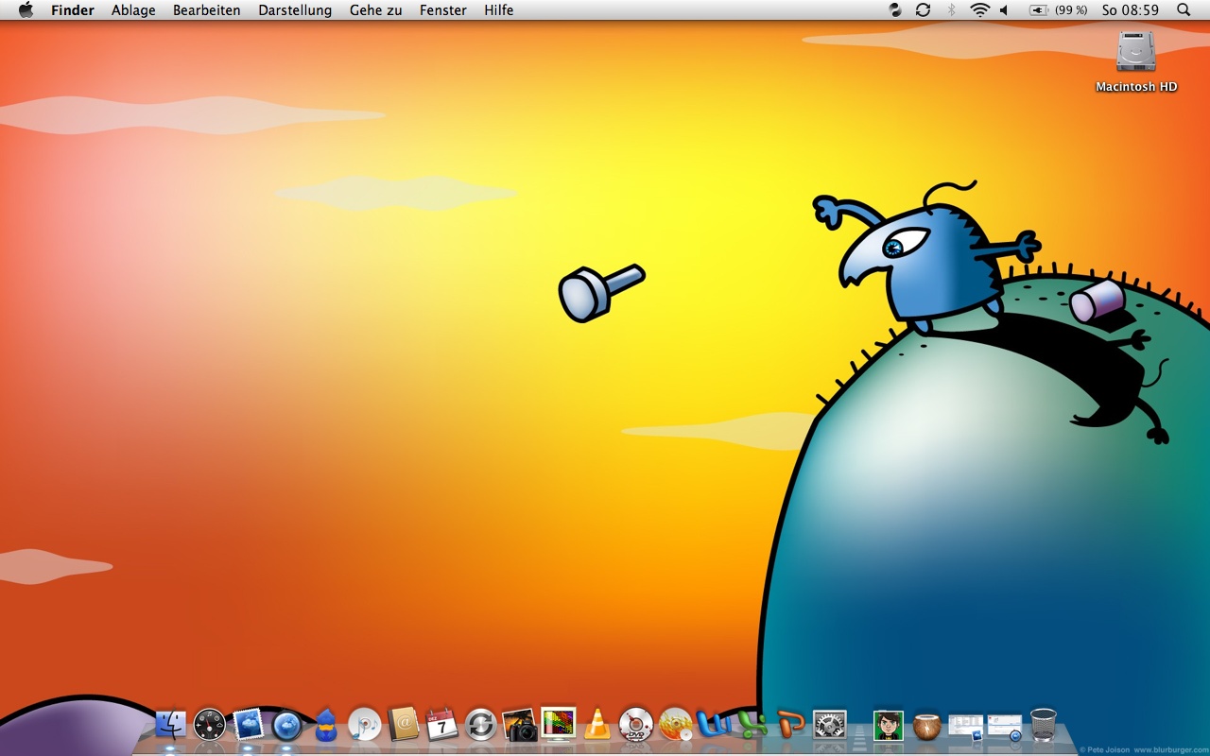Viewport: 1210px width, 756px height.
Task: Launch the DVD disc icon
Action: (x=636, y=725)
